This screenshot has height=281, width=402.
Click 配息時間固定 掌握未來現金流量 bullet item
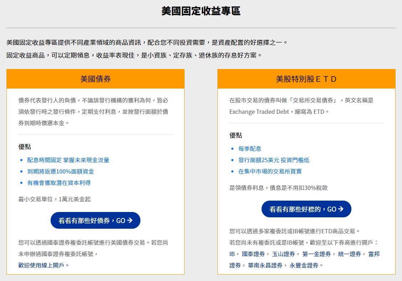click(x=68, y=160)
